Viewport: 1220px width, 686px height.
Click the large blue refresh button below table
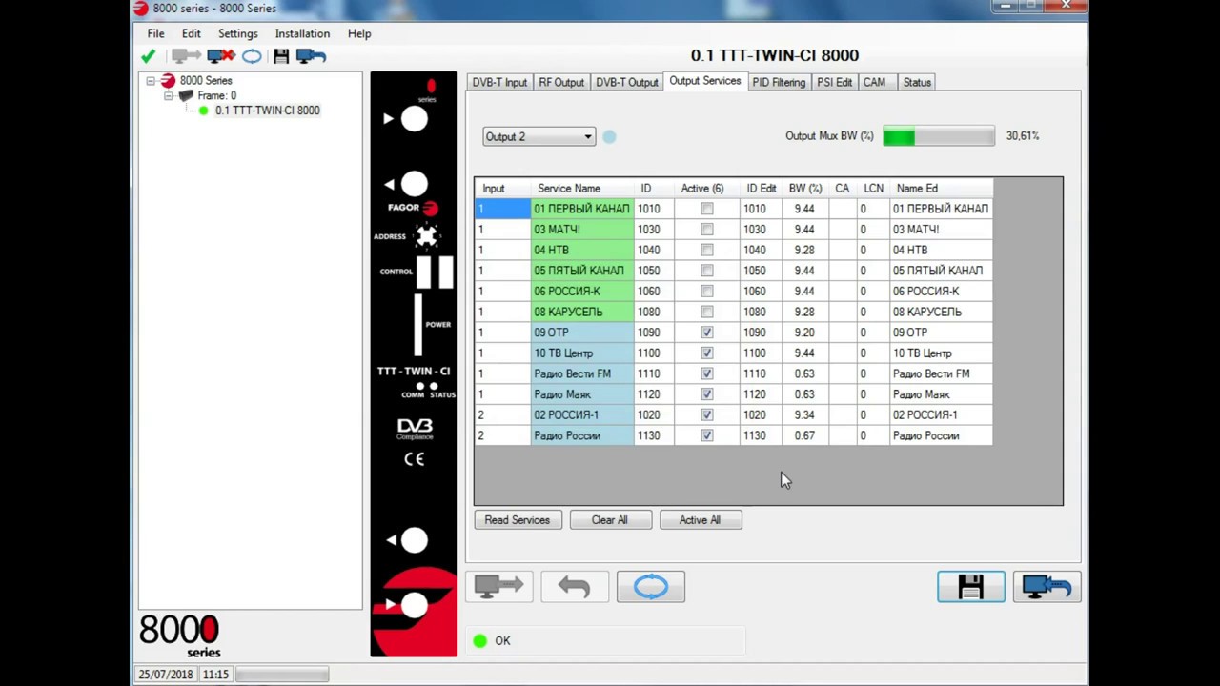pyautogui.click(x=651, y=586)
